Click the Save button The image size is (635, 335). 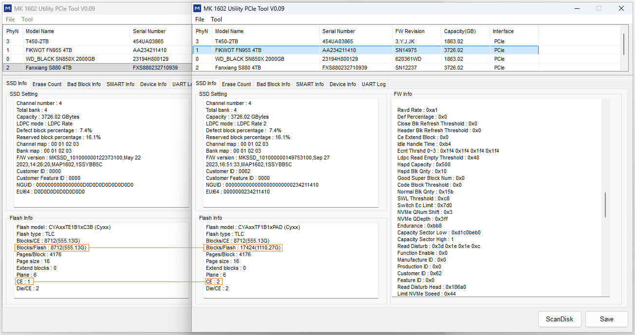click(606, 319)
